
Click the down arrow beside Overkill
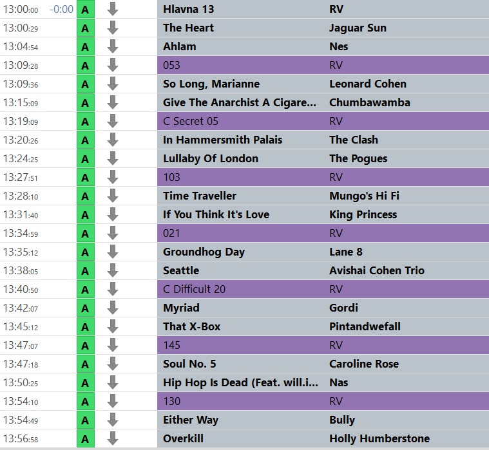113,439
